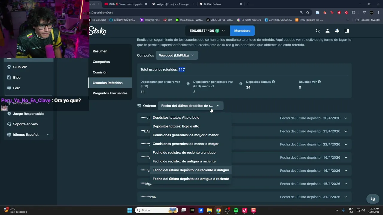Open Task View in the taskbar
This screenshot has height=215, width=383.
[183, 210]
